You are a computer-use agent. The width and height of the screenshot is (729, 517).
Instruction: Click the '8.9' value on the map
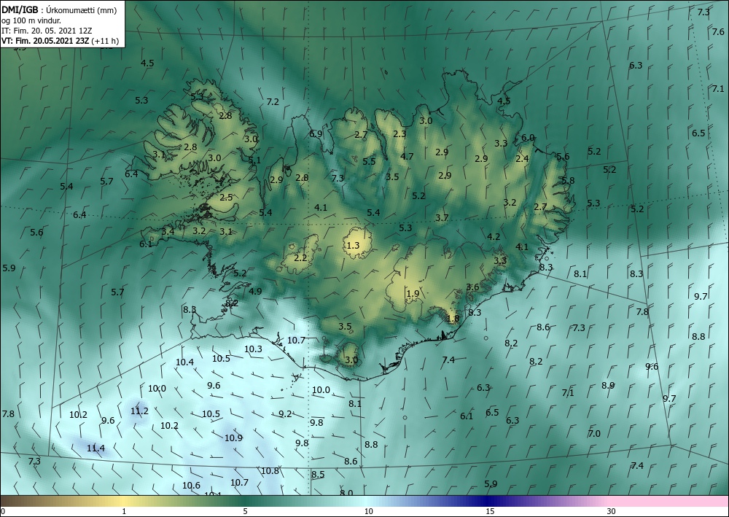point(608,385)
